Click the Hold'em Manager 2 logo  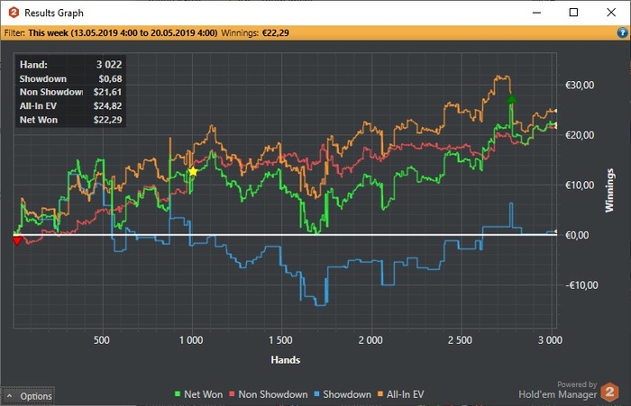(x=609, y=392)
